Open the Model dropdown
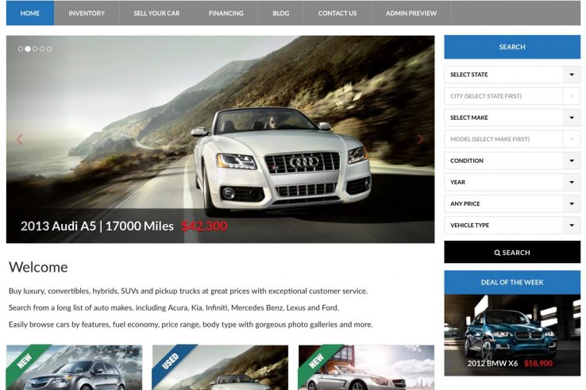This screenshot has width=586, height=390. (512, 139)
